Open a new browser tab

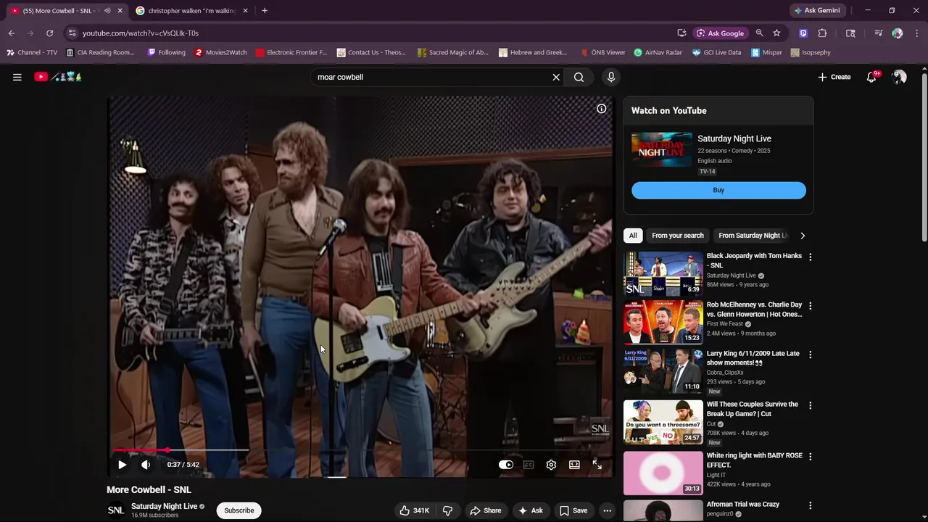coord(265,11)
